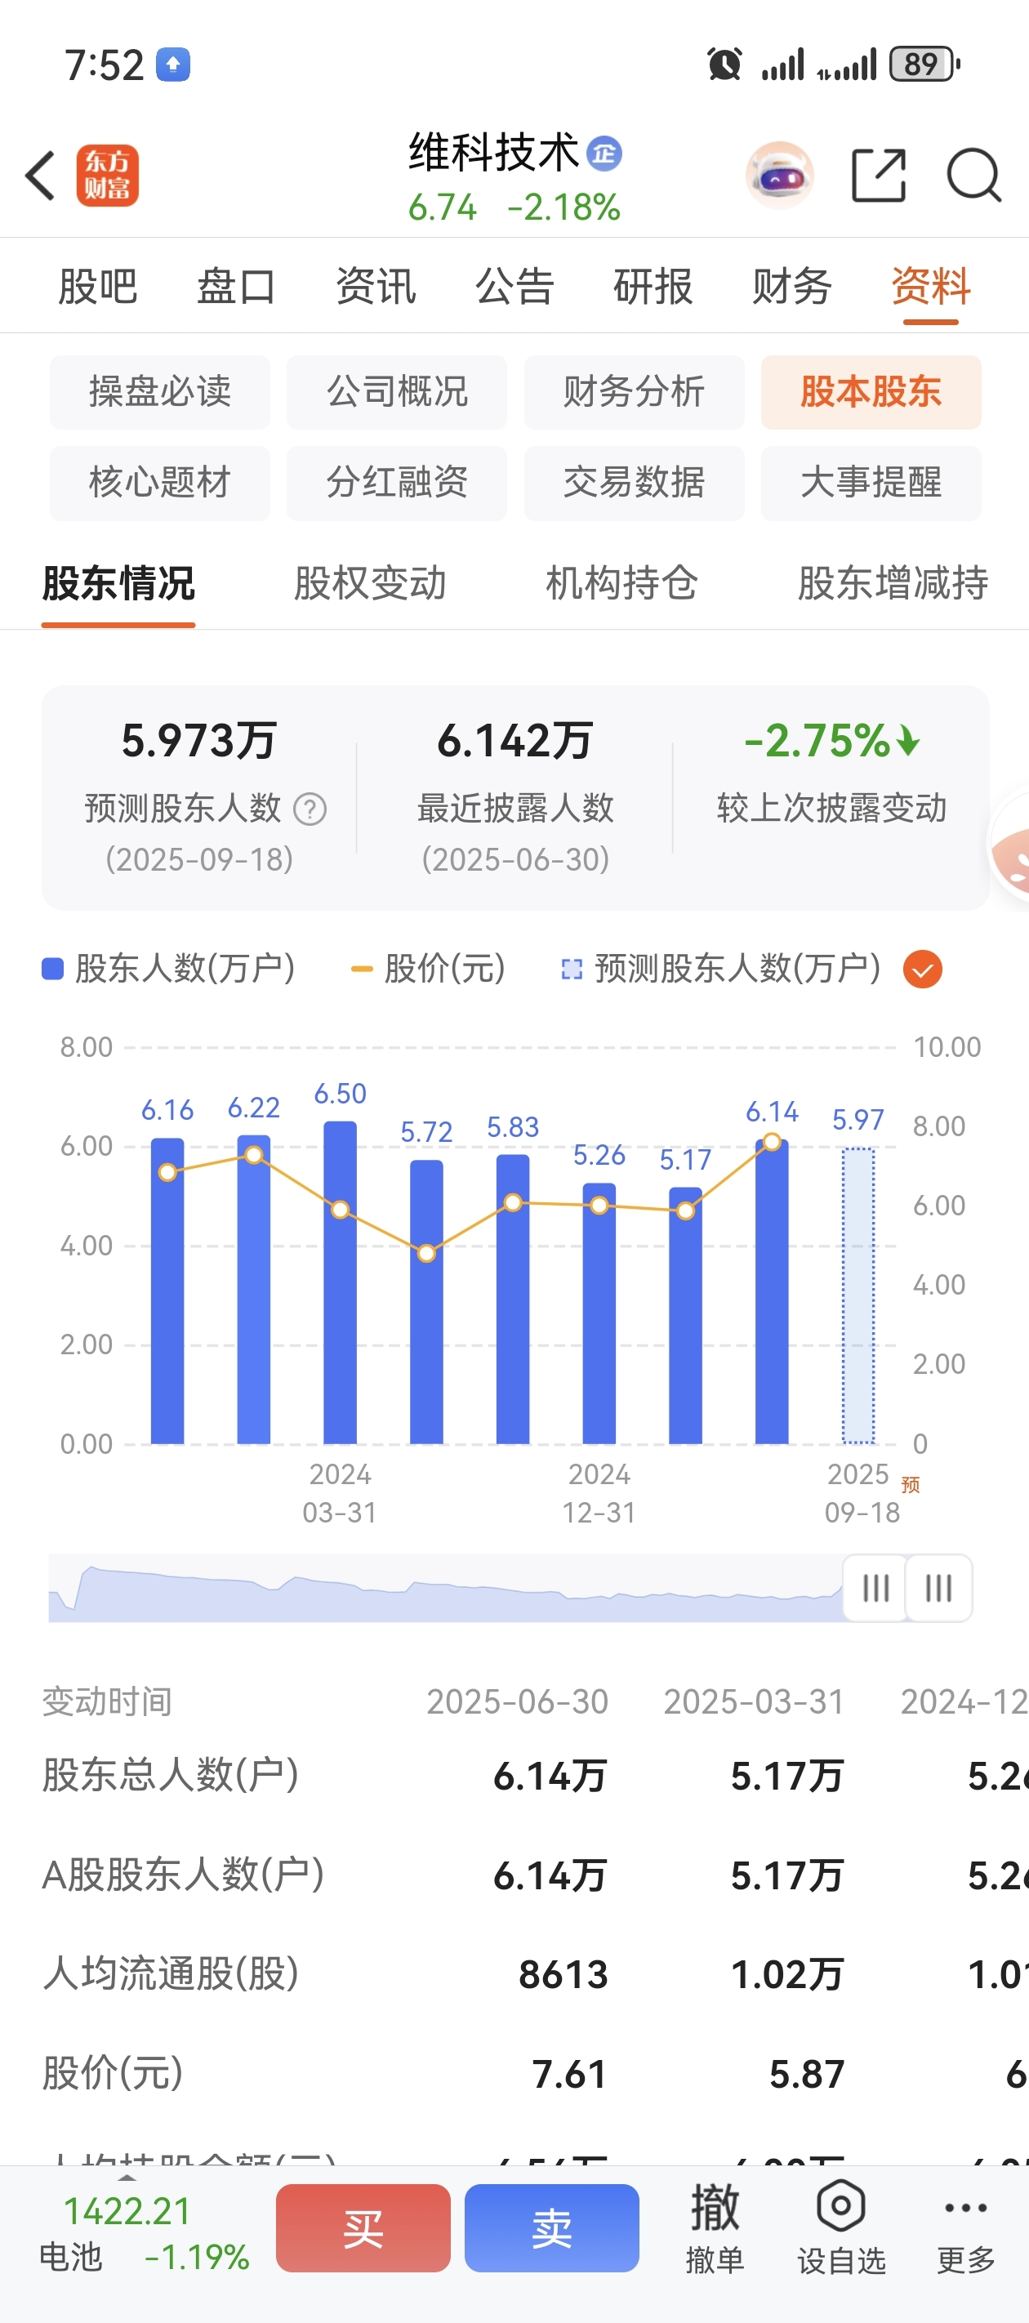Switch to 研报 tab
Screen dimensions: 1029x2323
tap(653, 287)
